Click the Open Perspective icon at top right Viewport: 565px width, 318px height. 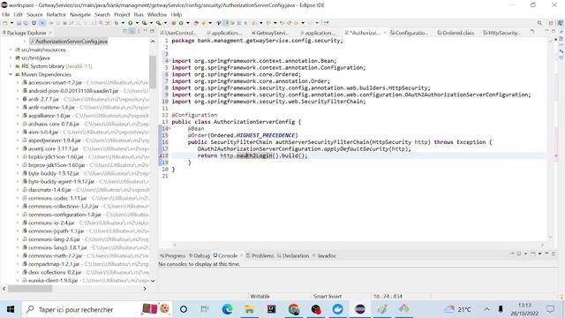tap(551, 23)
